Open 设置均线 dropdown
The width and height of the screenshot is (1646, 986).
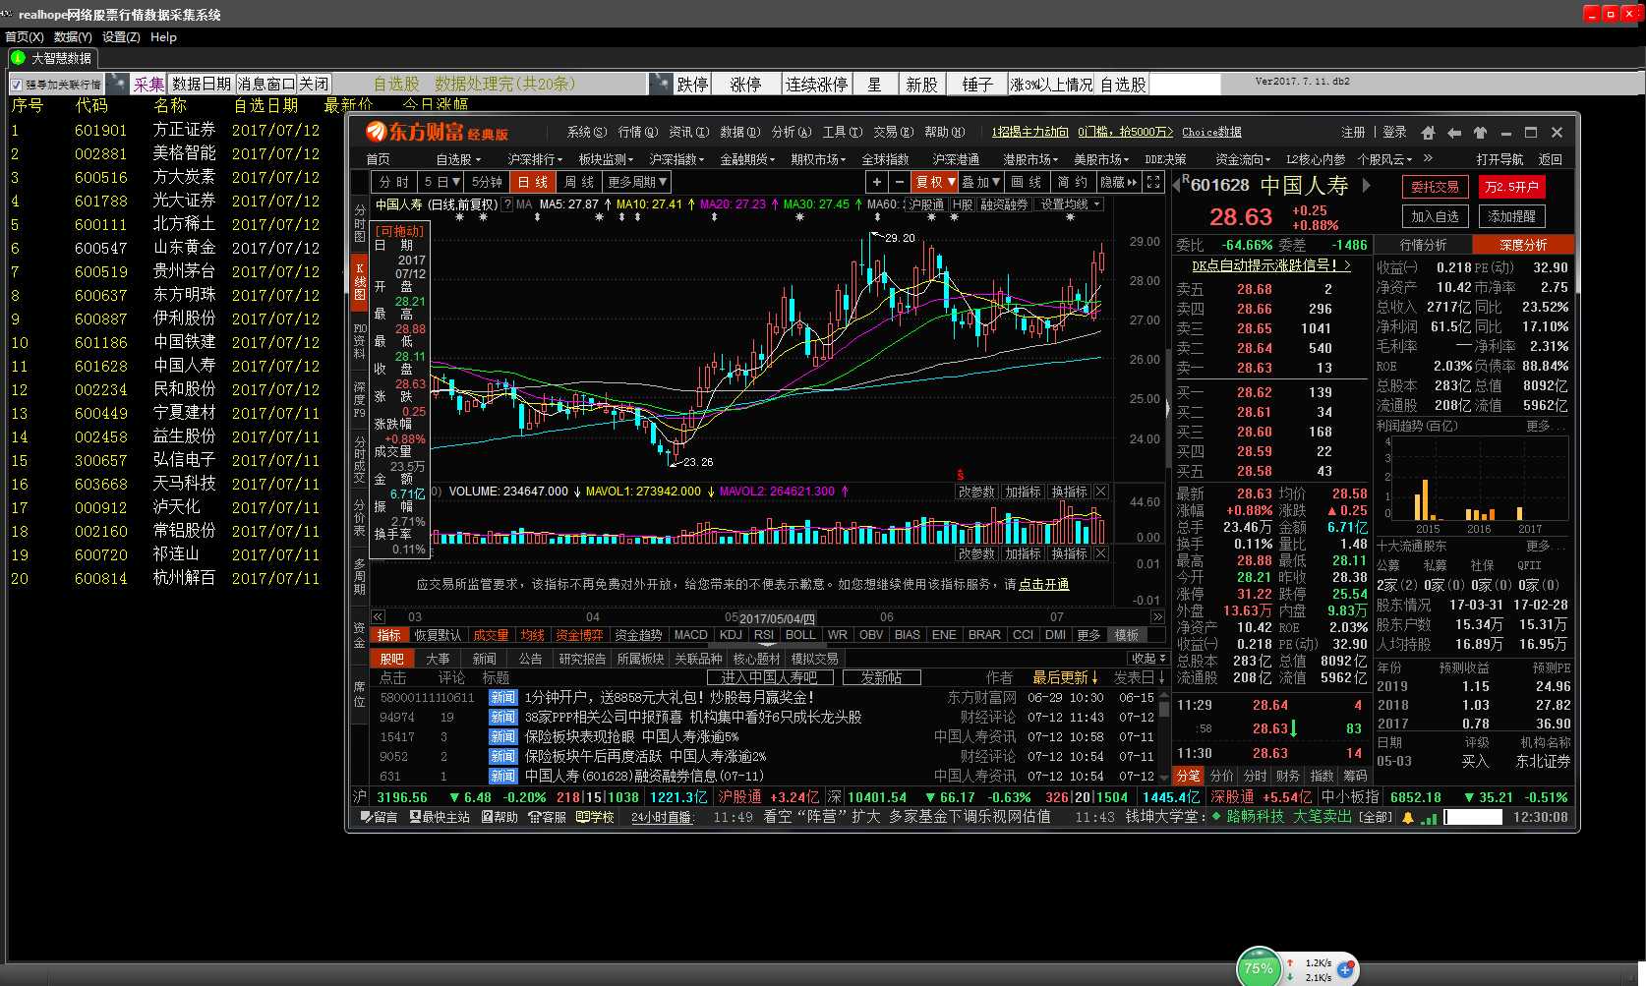(x=1070, y=204)
